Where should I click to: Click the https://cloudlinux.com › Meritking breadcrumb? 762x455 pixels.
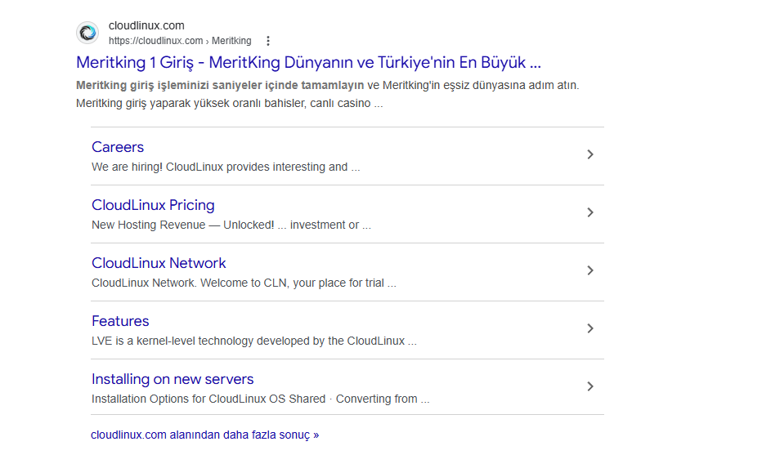tap(180, 41)
